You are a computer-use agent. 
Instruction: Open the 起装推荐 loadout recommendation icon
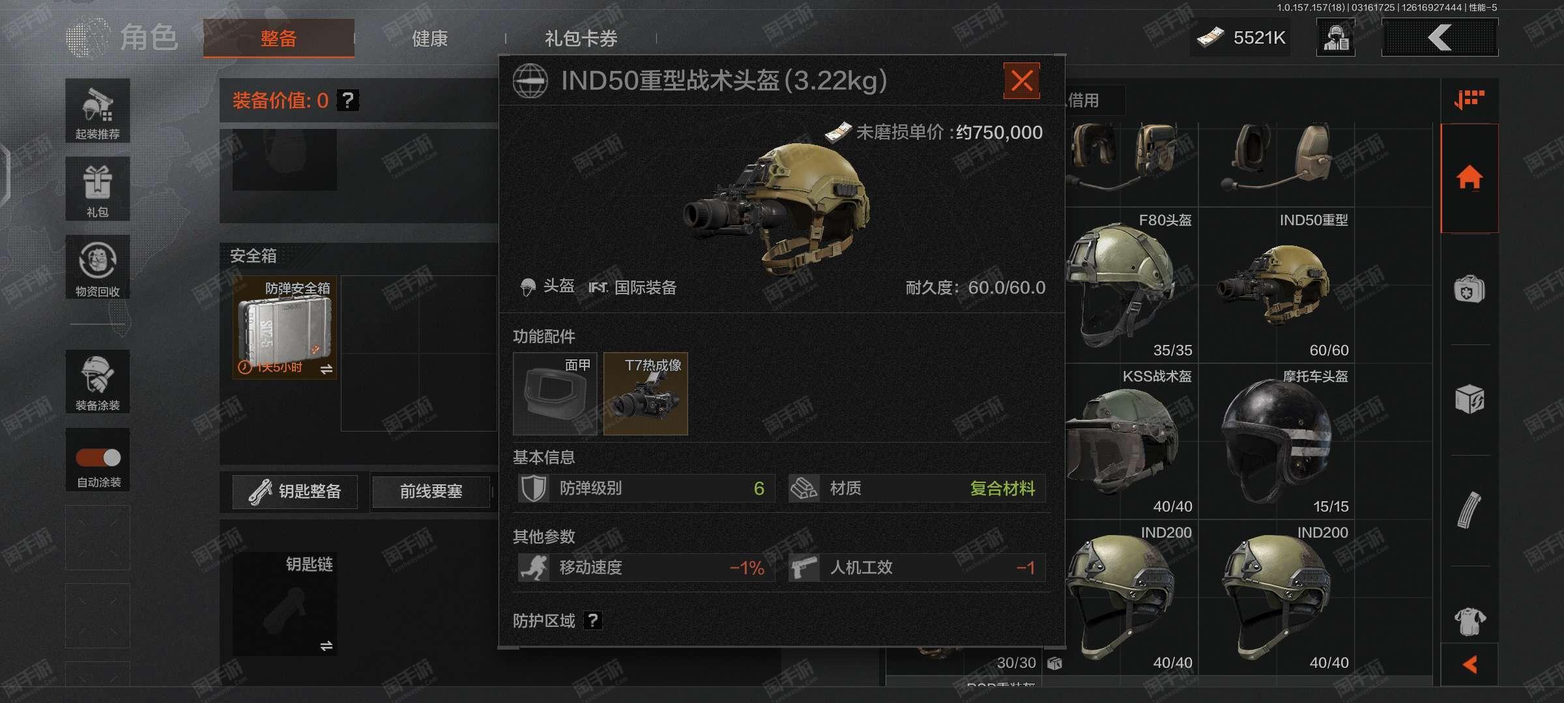pyautogui.click(x=98, y=111)
